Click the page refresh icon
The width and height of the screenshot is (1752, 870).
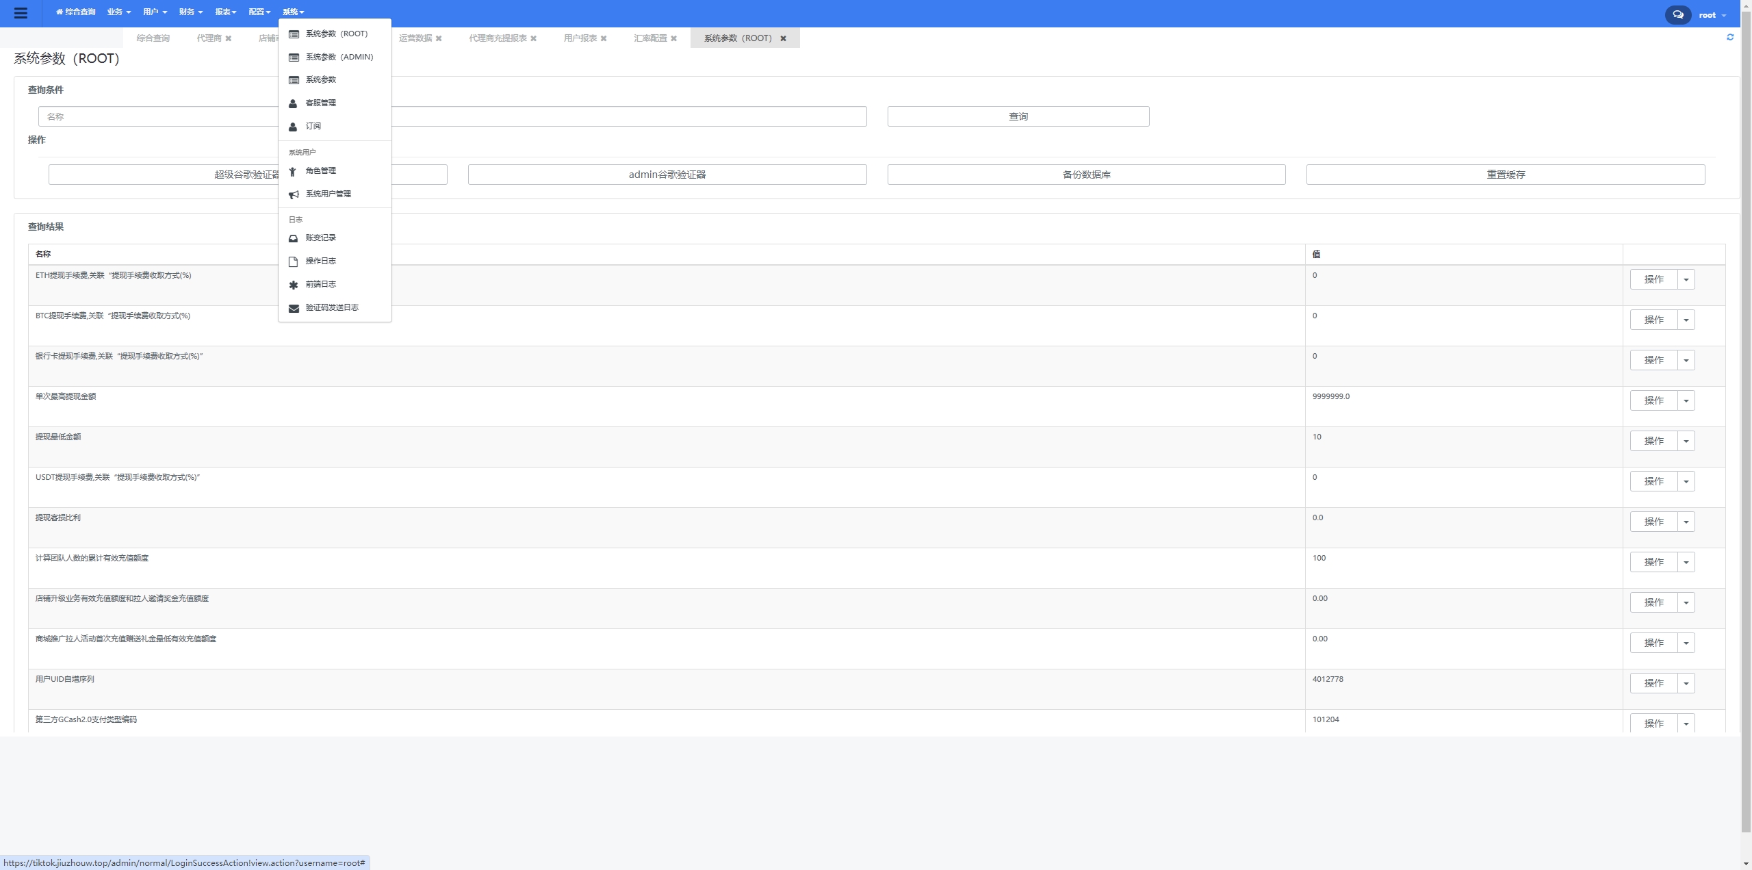1730,38
